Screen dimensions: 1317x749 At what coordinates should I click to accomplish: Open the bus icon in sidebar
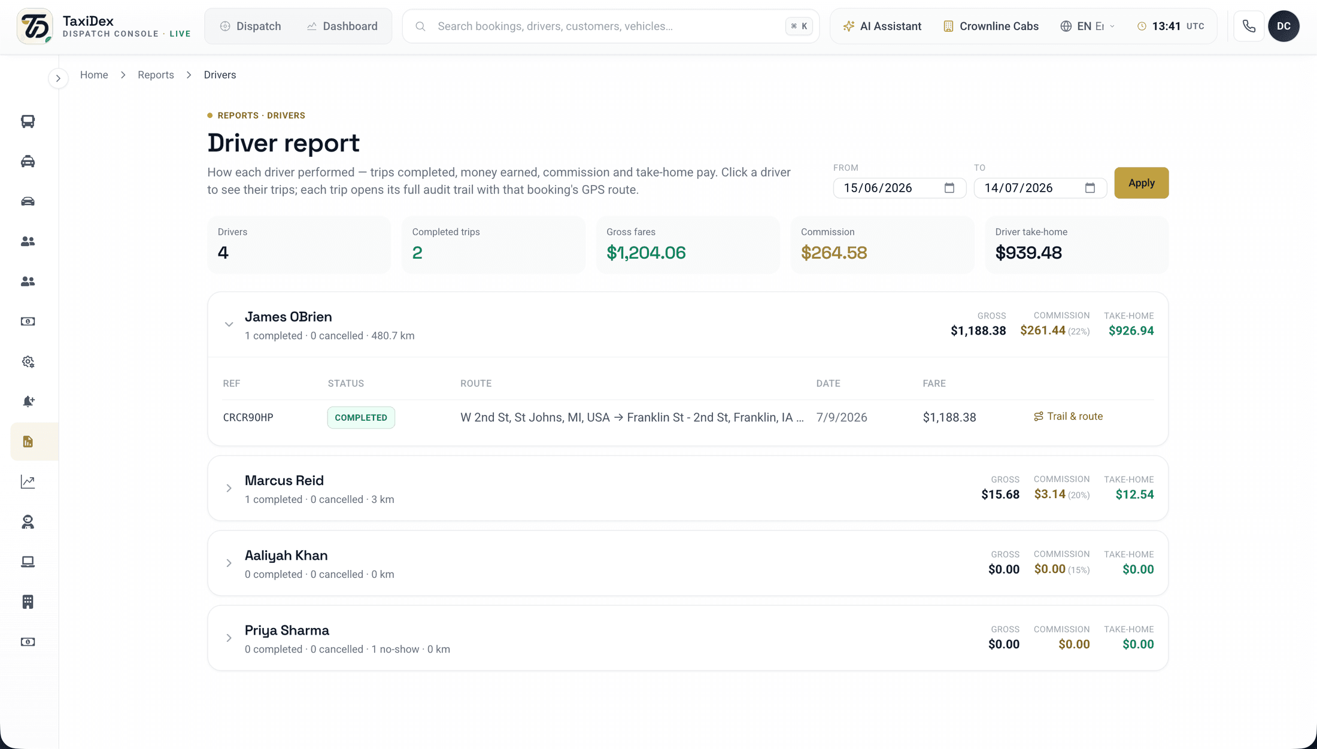point(28,122)
